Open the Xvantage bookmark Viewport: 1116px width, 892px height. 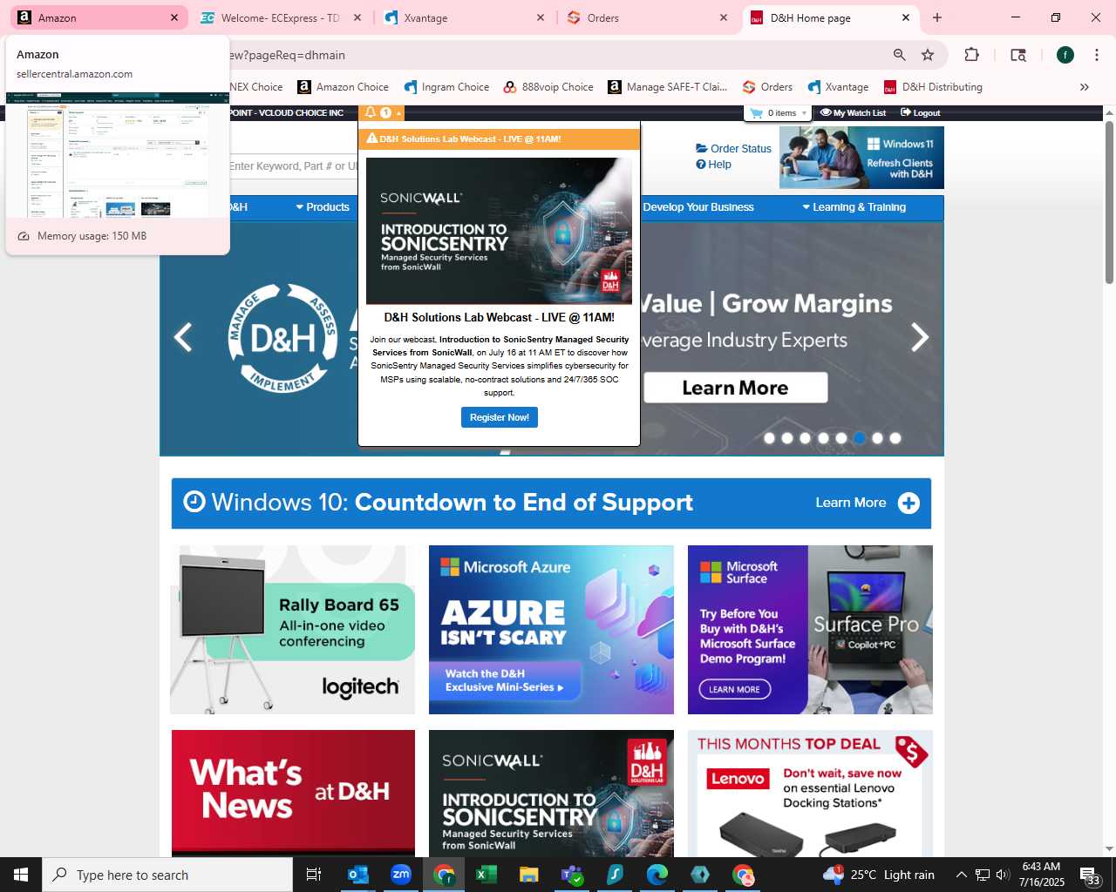coord(838,87)
